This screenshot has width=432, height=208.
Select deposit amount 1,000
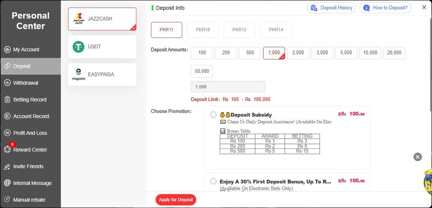click(x=274, y=53)
